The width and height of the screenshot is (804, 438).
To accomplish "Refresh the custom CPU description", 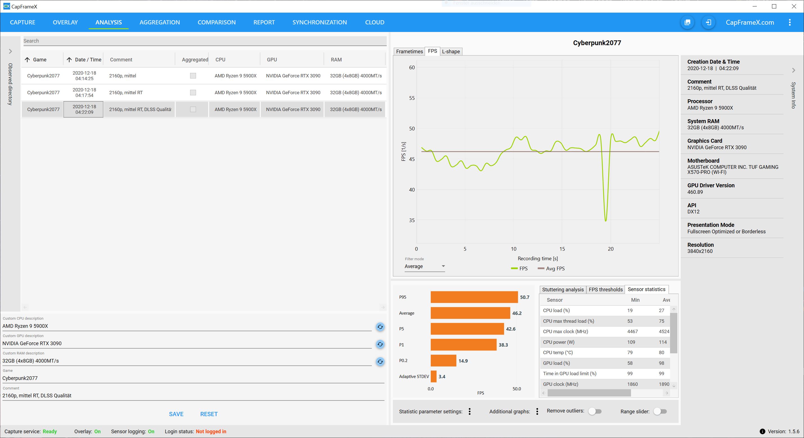I will [380, 327].
